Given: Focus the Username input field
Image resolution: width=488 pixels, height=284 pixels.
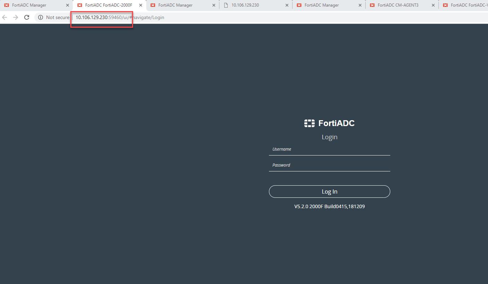Looking at the screenshot, I should (x=330, y=149).
